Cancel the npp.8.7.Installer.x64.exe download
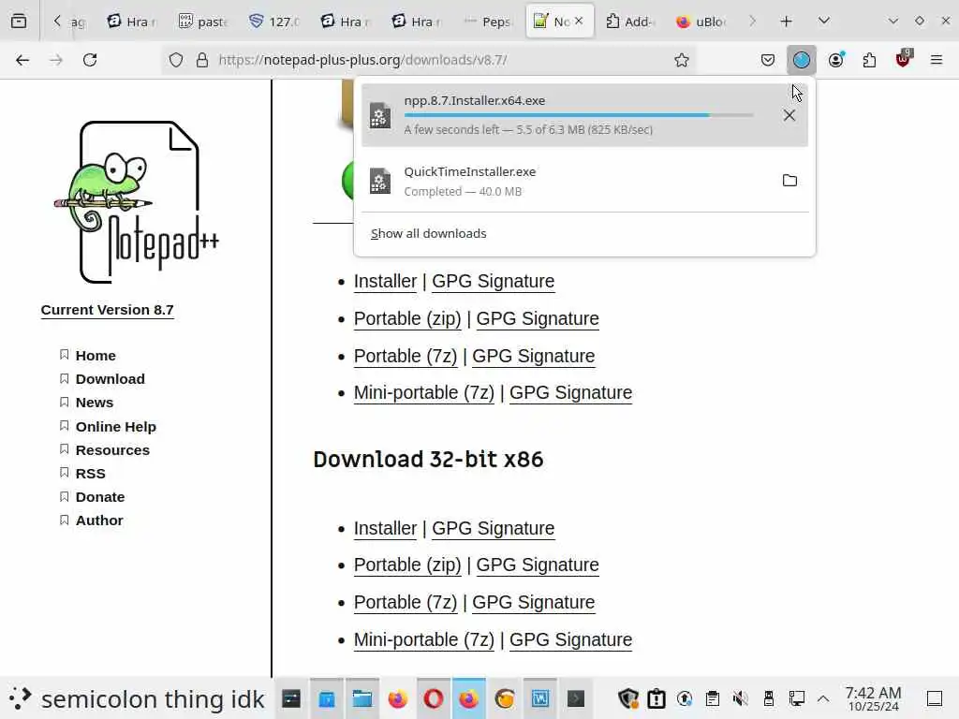This screenshot has width=959, height=719. pos(789,115)
